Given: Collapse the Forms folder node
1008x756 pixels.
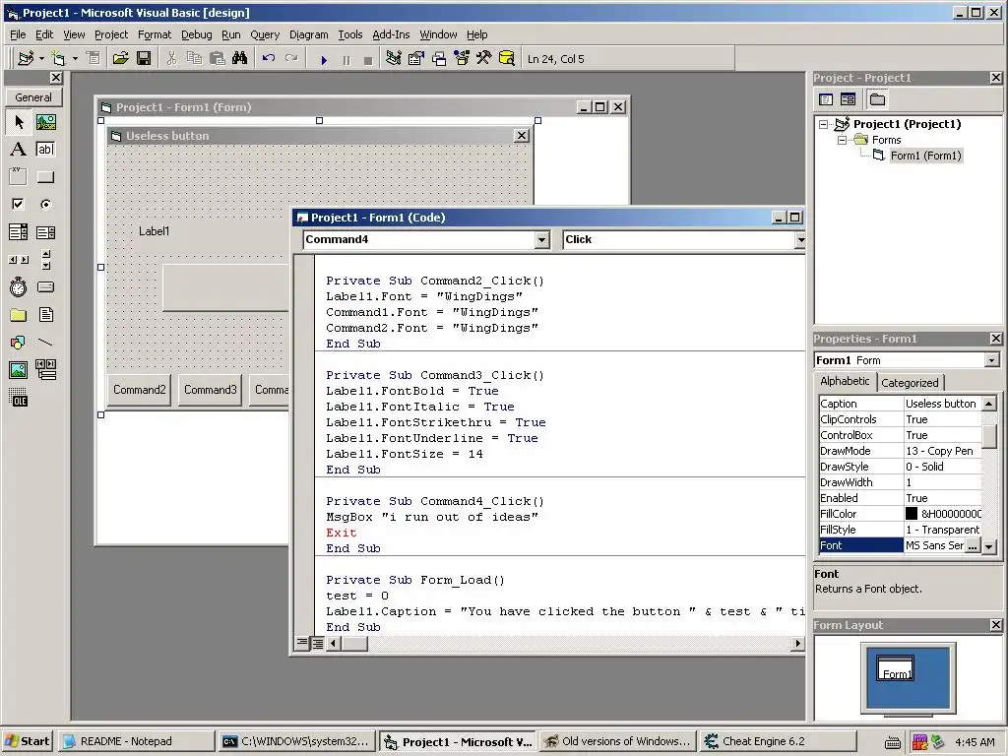Looking at the screenshot, I should pos(843,140).
